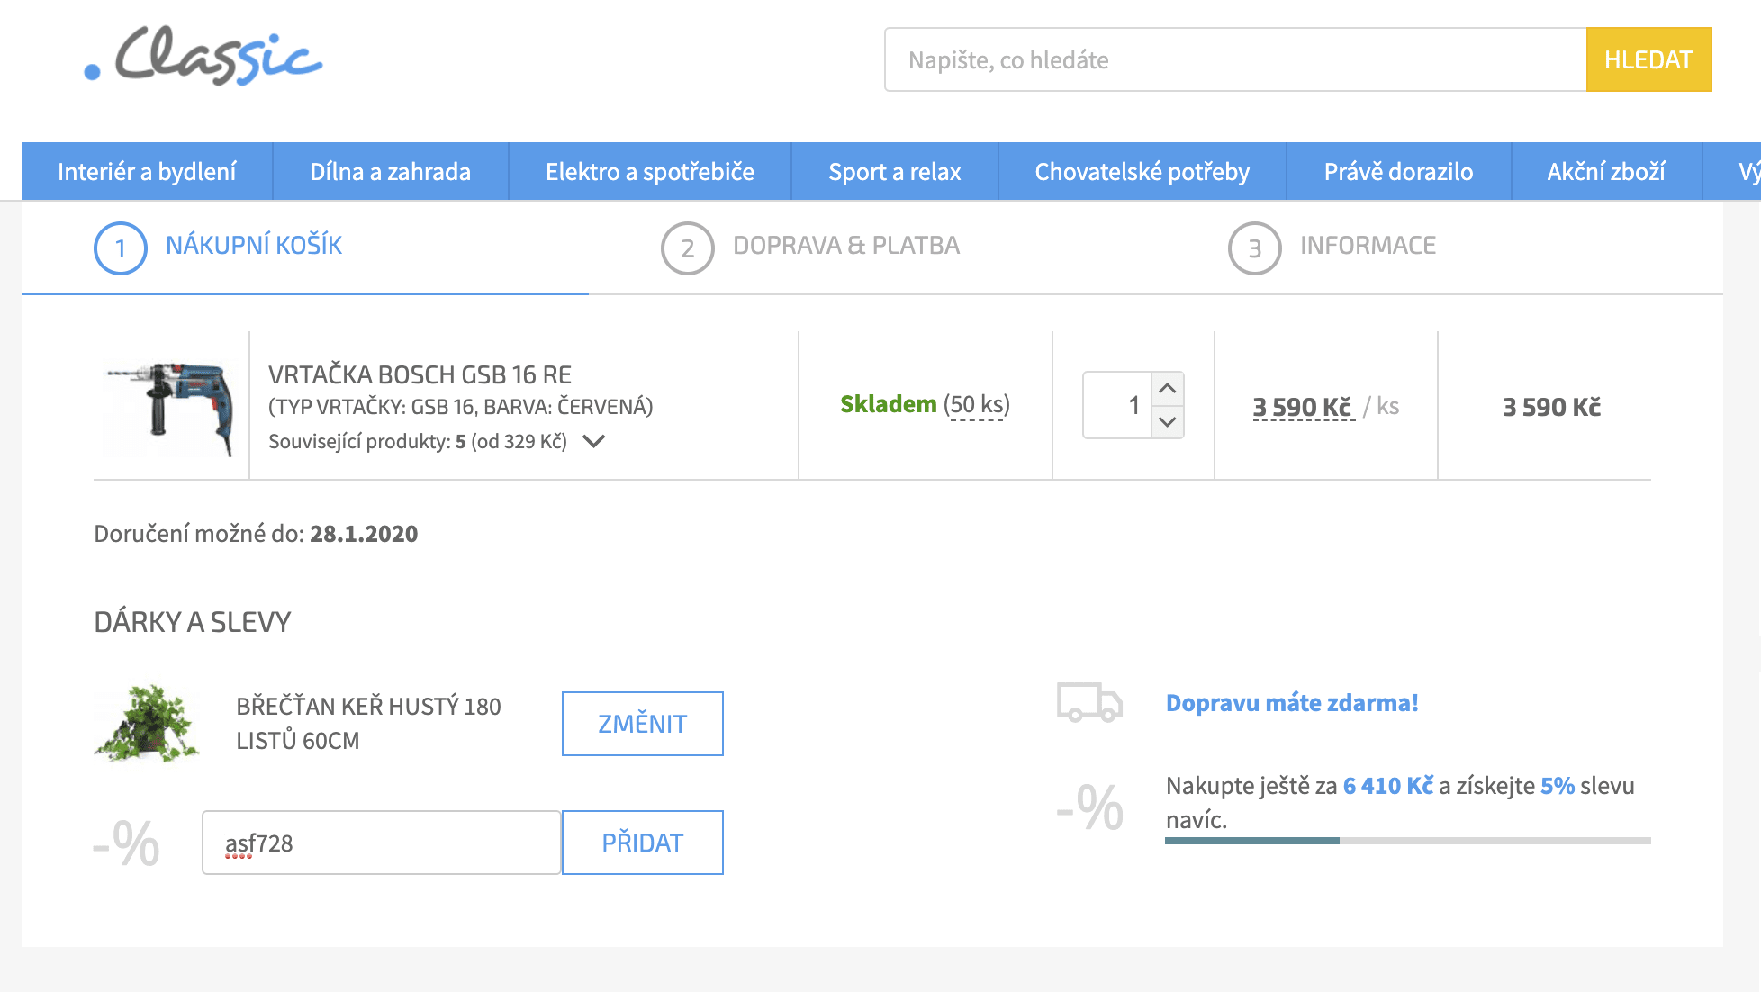Click step 2 circle for Doprava & Platba
Viewport: 1761px width, 992px height.
[687, 248]
